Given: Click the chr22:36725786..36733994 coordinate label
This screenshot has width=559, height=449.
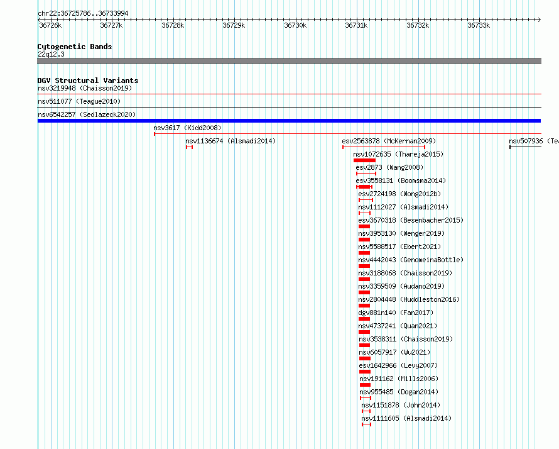Looking at the screenshot, I should pos(83,14).
